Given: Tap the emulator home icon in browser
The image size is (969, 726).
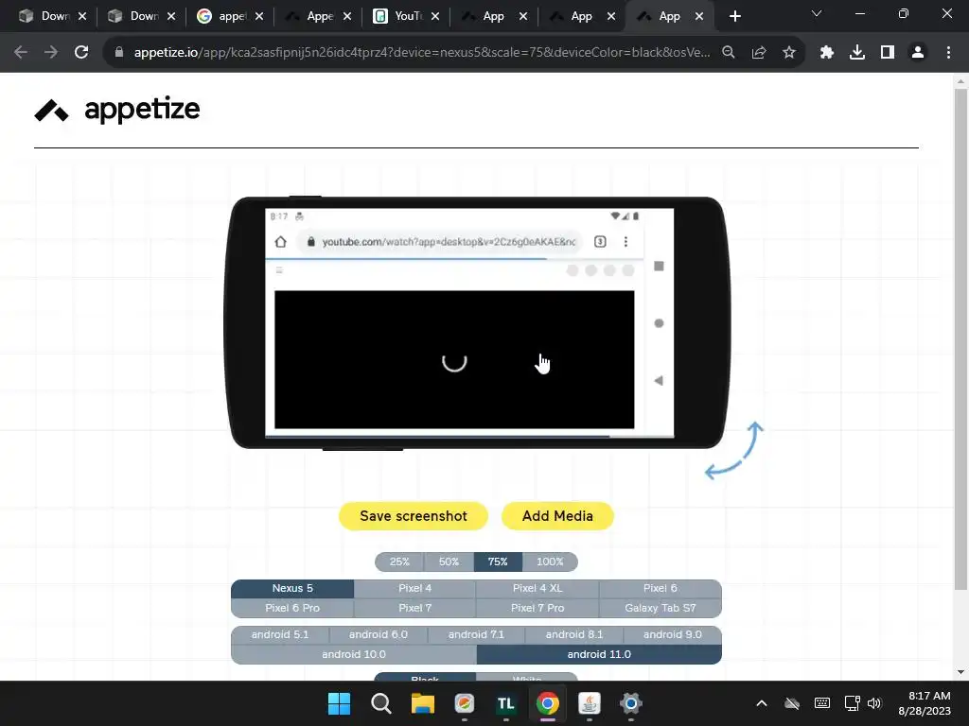Looking at the screenshot, I should pyautogui.click(x=280, y=241).
